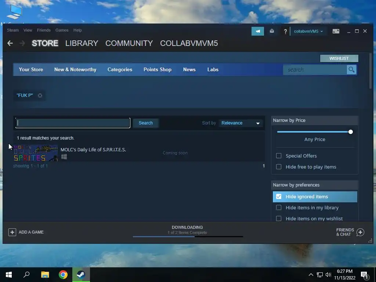Viewport: 376px width, 282px height.
Task: Open the News store link
Action: [x=189, y=69]
